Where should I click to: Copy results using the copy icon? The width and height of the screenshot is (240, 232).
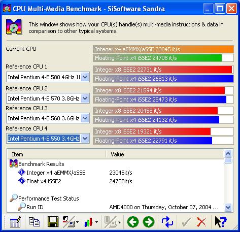pyautogui.click(x=35, y=222)
